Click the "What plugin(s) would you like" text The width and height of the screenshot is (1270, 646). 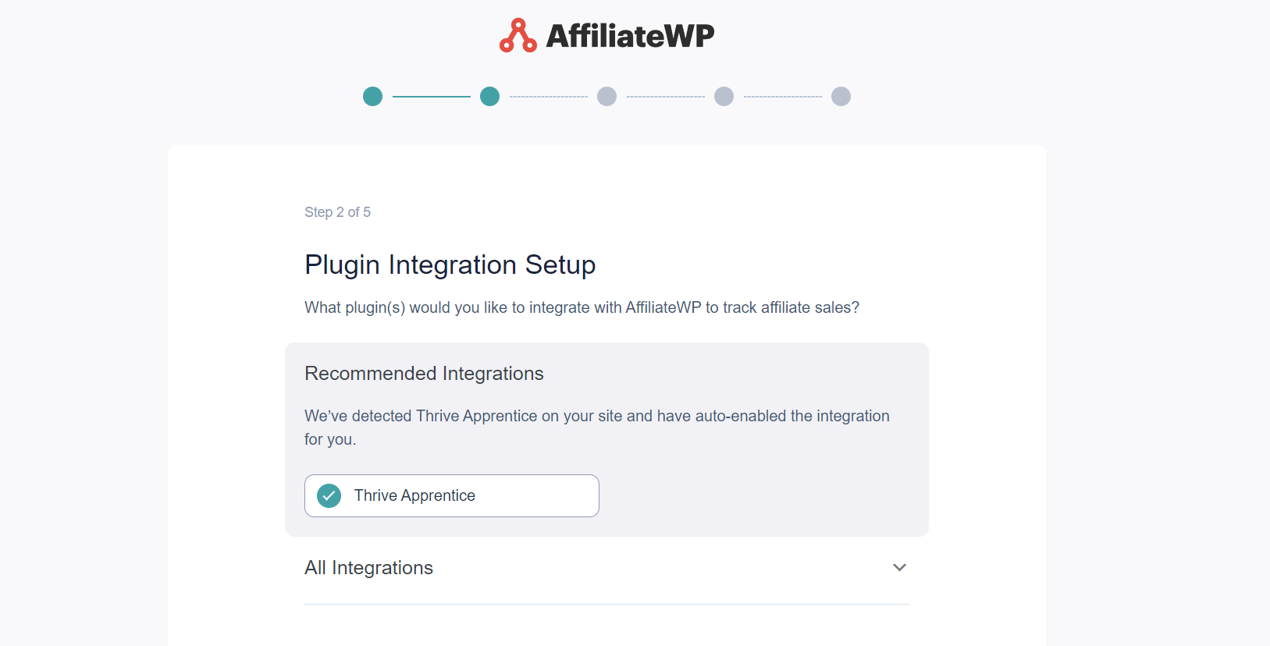(582, 307)
